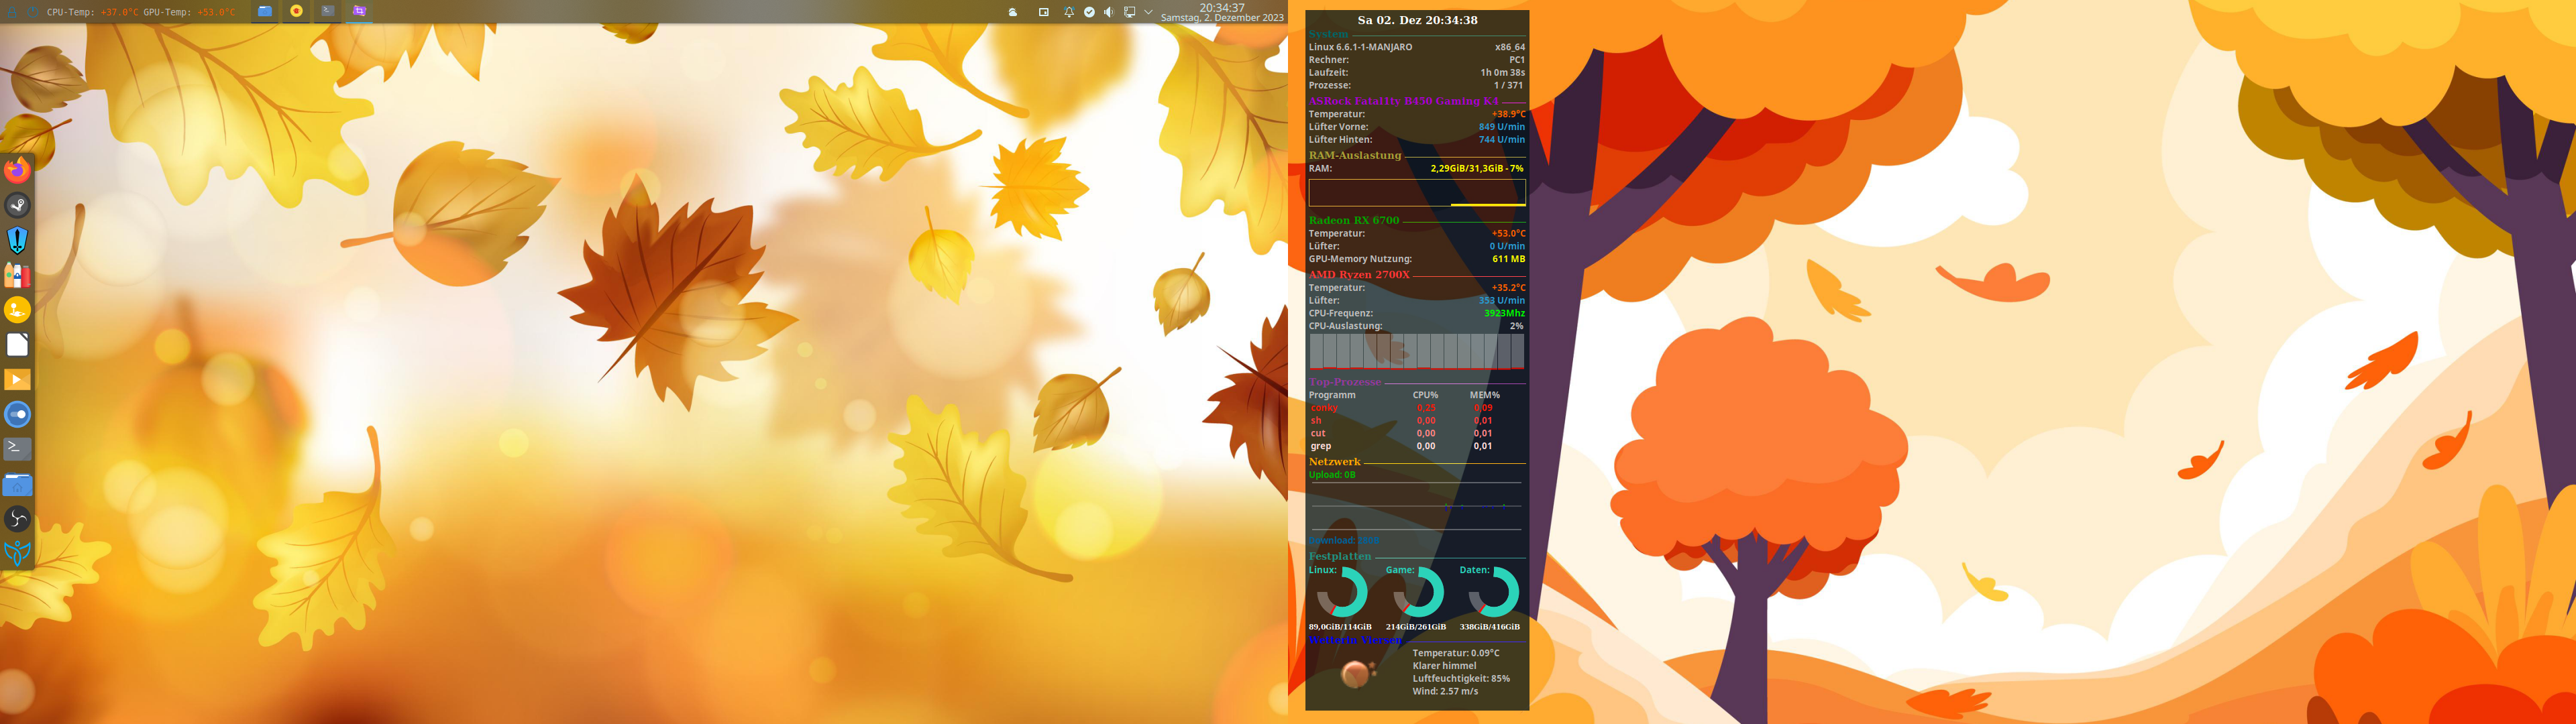
Task: Open the weather widget in panel
Action: pyautogui.click(x=1013, y=12)
